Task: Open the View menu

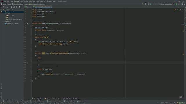Action: (x=12, y=1)
